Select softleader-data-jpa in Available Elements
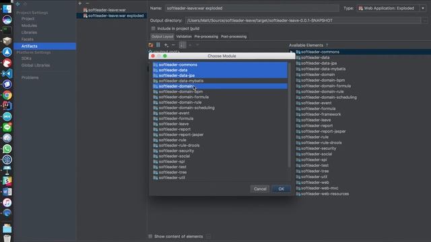Screen dimensions: 431x242 319,63
